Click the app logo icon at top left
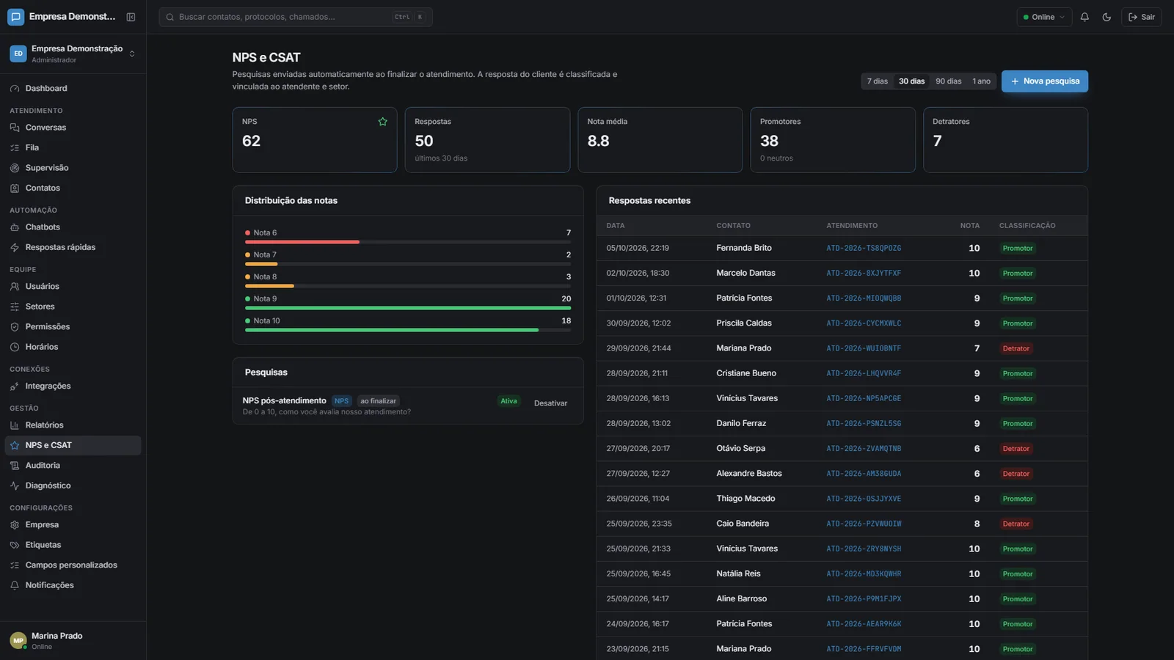1174x660 pixels. click(15, 17)
